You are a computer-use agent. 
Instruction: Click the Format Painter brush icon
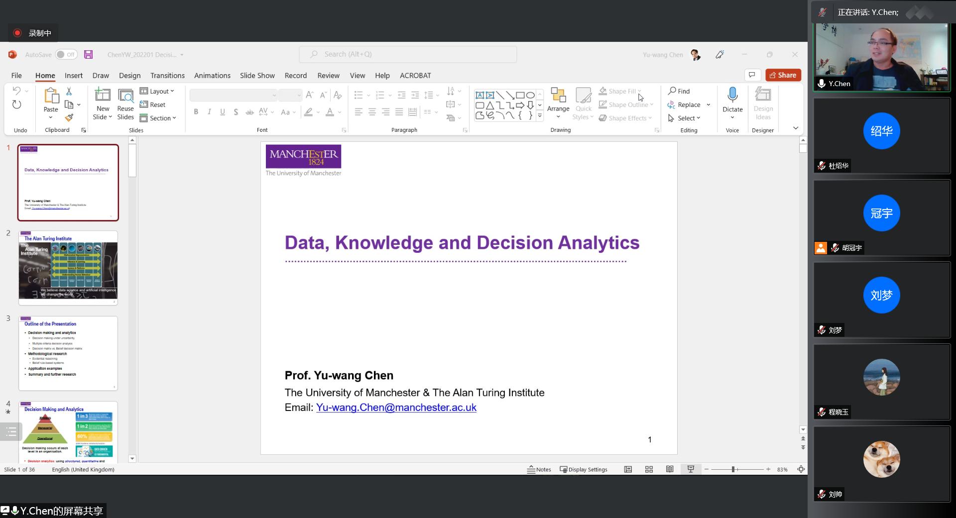pyautogui.click(x=69, y=118)
